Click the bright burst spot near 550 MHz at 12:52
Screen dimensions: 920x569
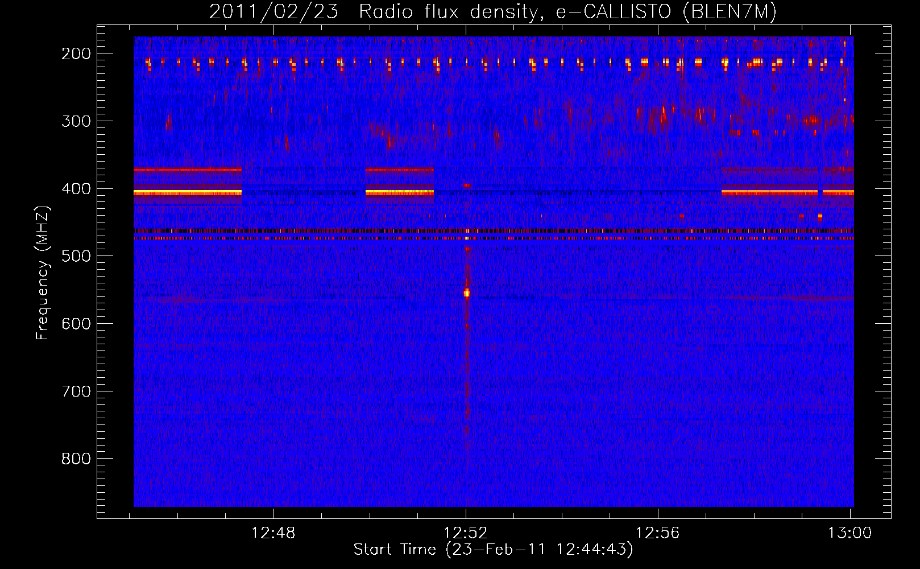(467, 293)
